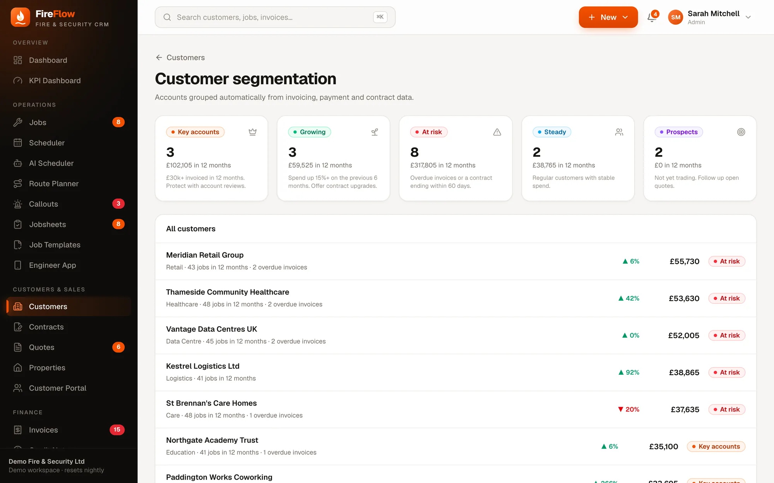Click Key accounts badge on Northgate Academy Trust row
Viewport: 774px width, 483px height.
pos(716,447)
